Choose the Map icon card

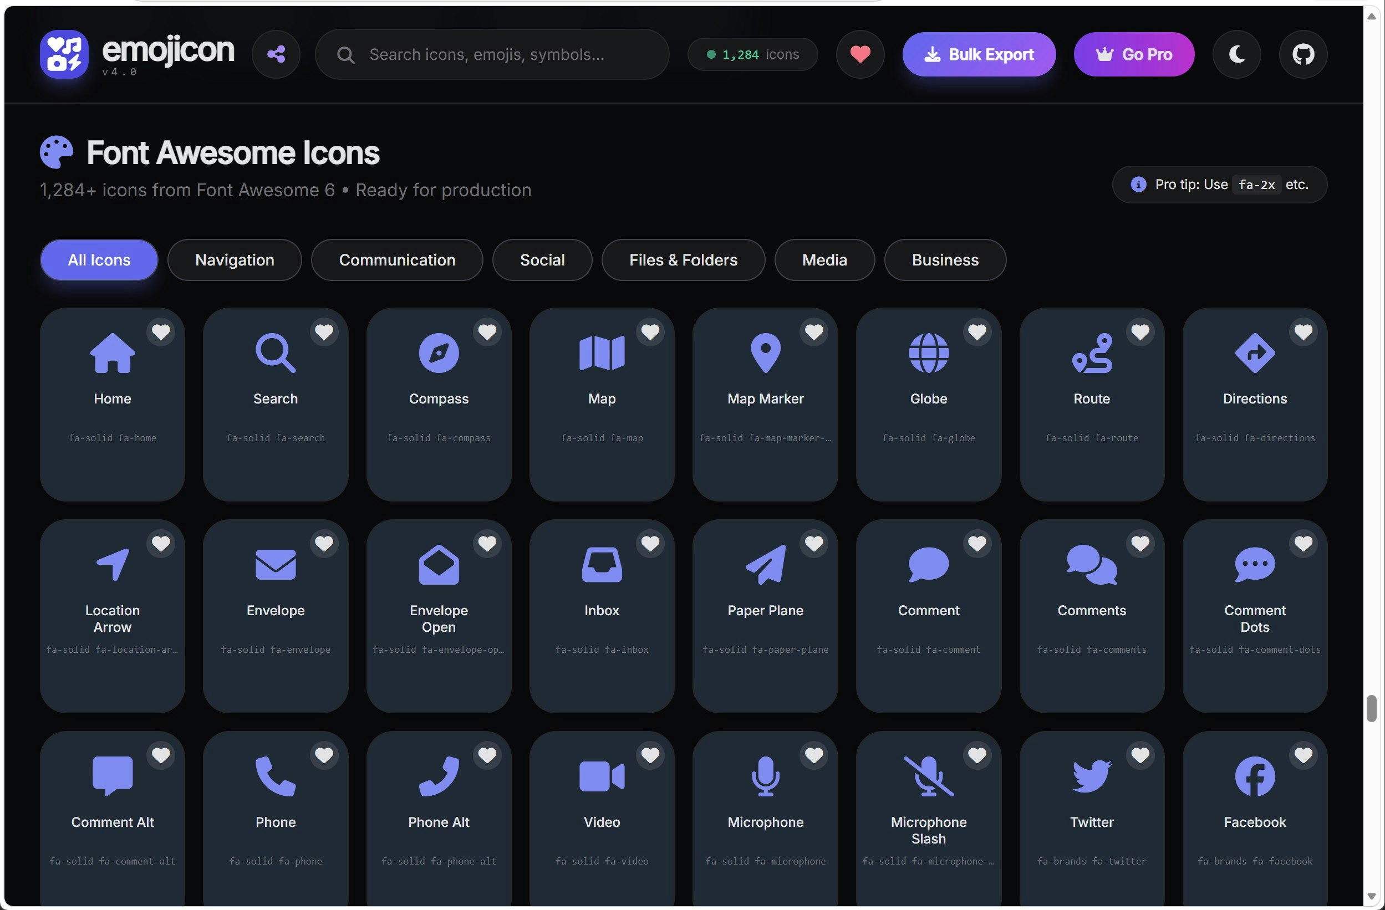(602, 405)
